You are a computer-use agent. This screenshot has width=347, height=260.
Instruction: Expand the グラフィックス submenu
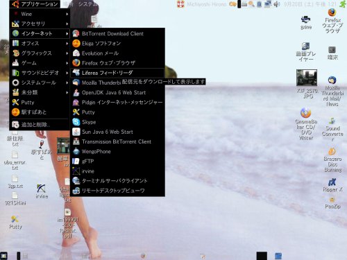point(40,53)
